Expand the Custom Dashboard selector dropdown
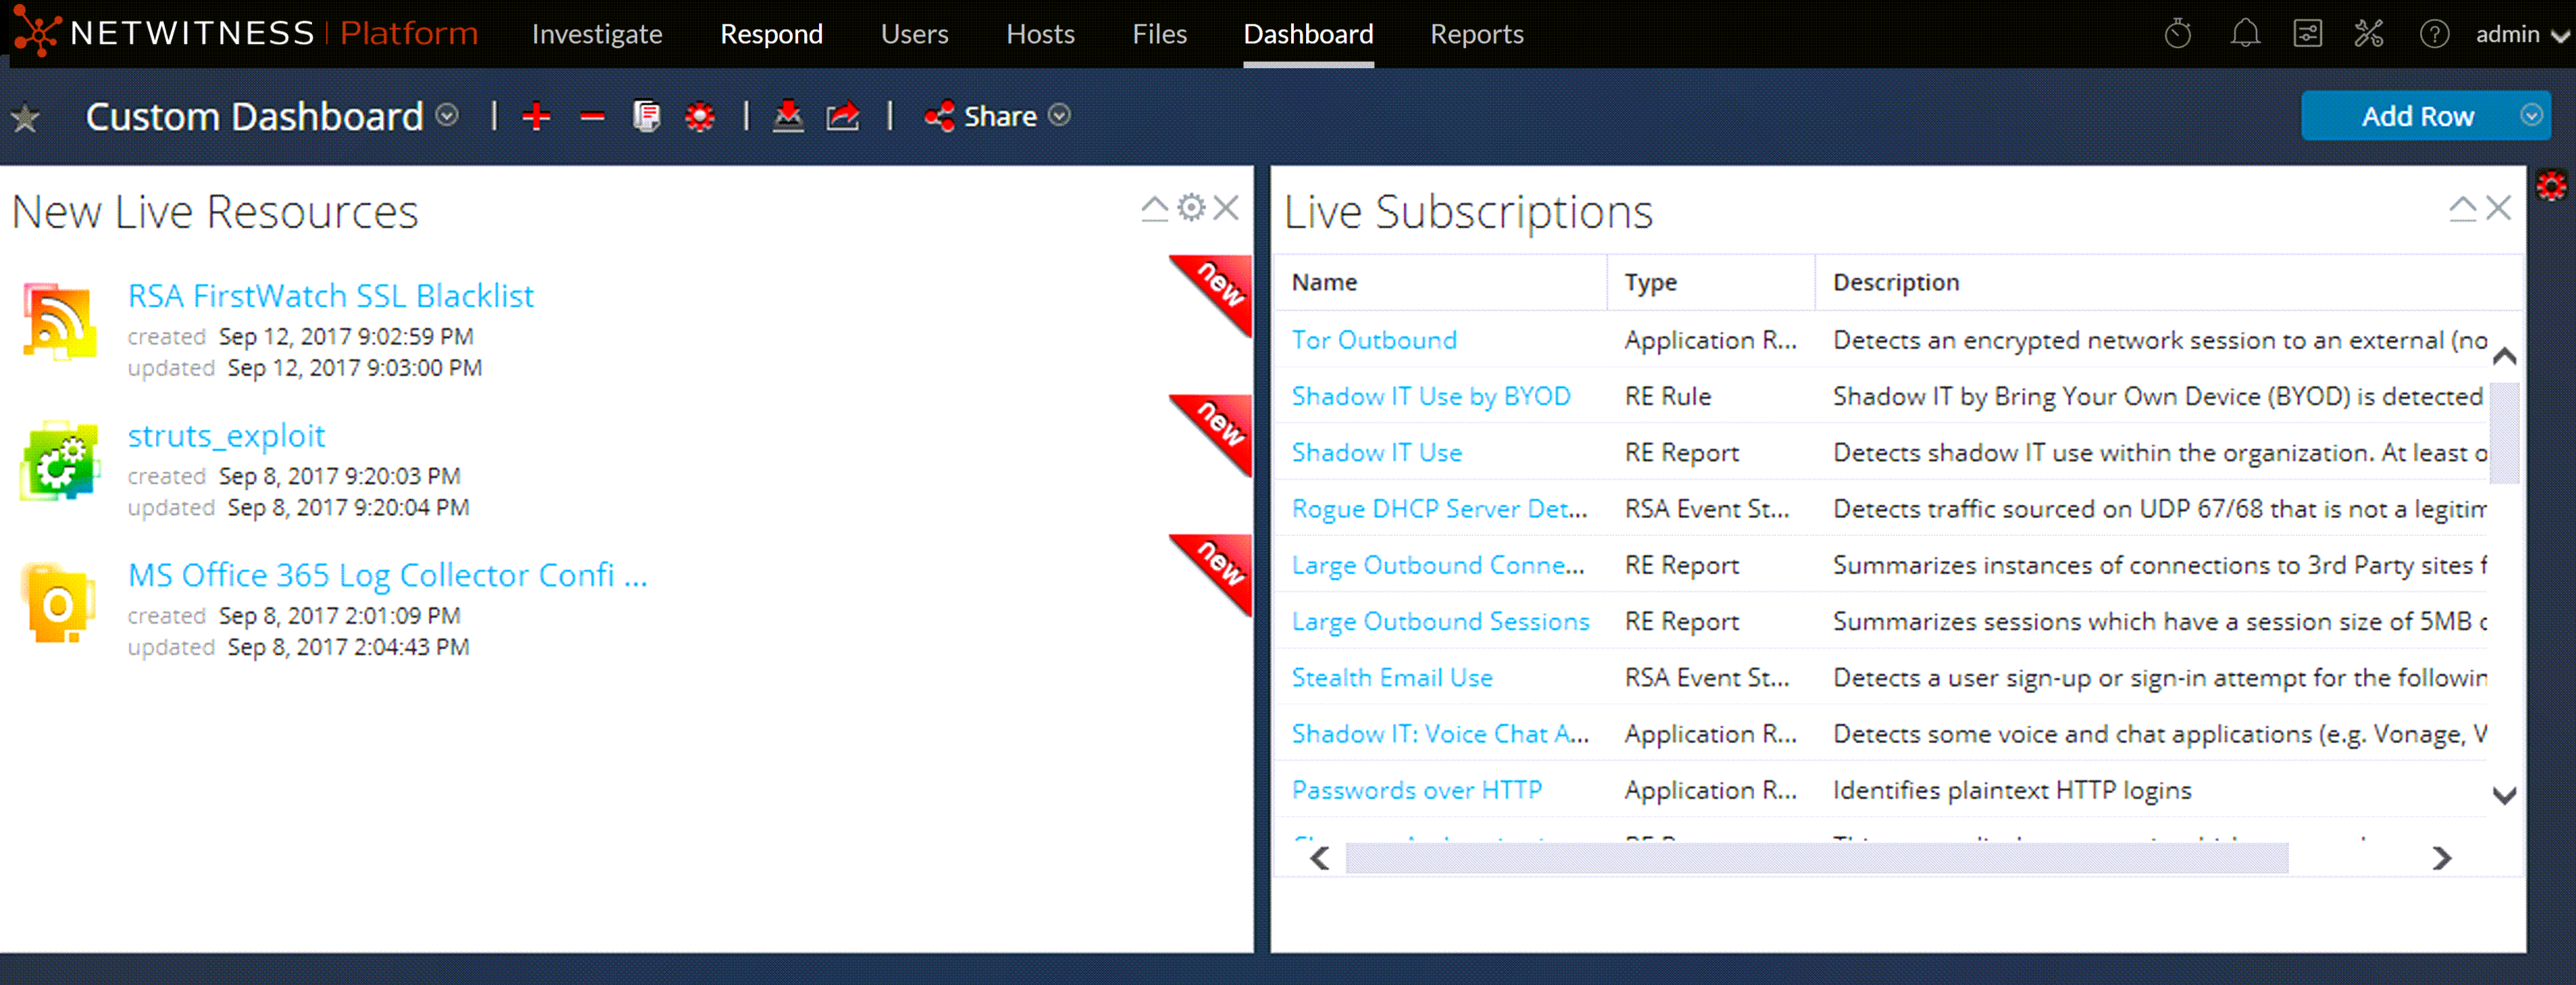The image size is (2576, 985). pyautogui.click(x=448, y=116)
